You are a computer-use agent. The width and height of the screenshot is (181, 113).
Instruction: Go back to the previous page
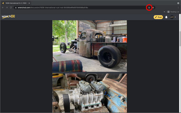point(3,8)
